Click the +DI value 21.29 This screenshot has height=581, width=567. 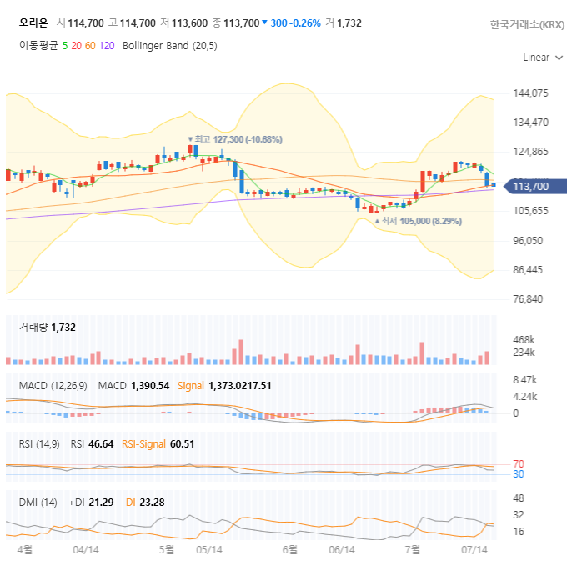click(101, 503)
